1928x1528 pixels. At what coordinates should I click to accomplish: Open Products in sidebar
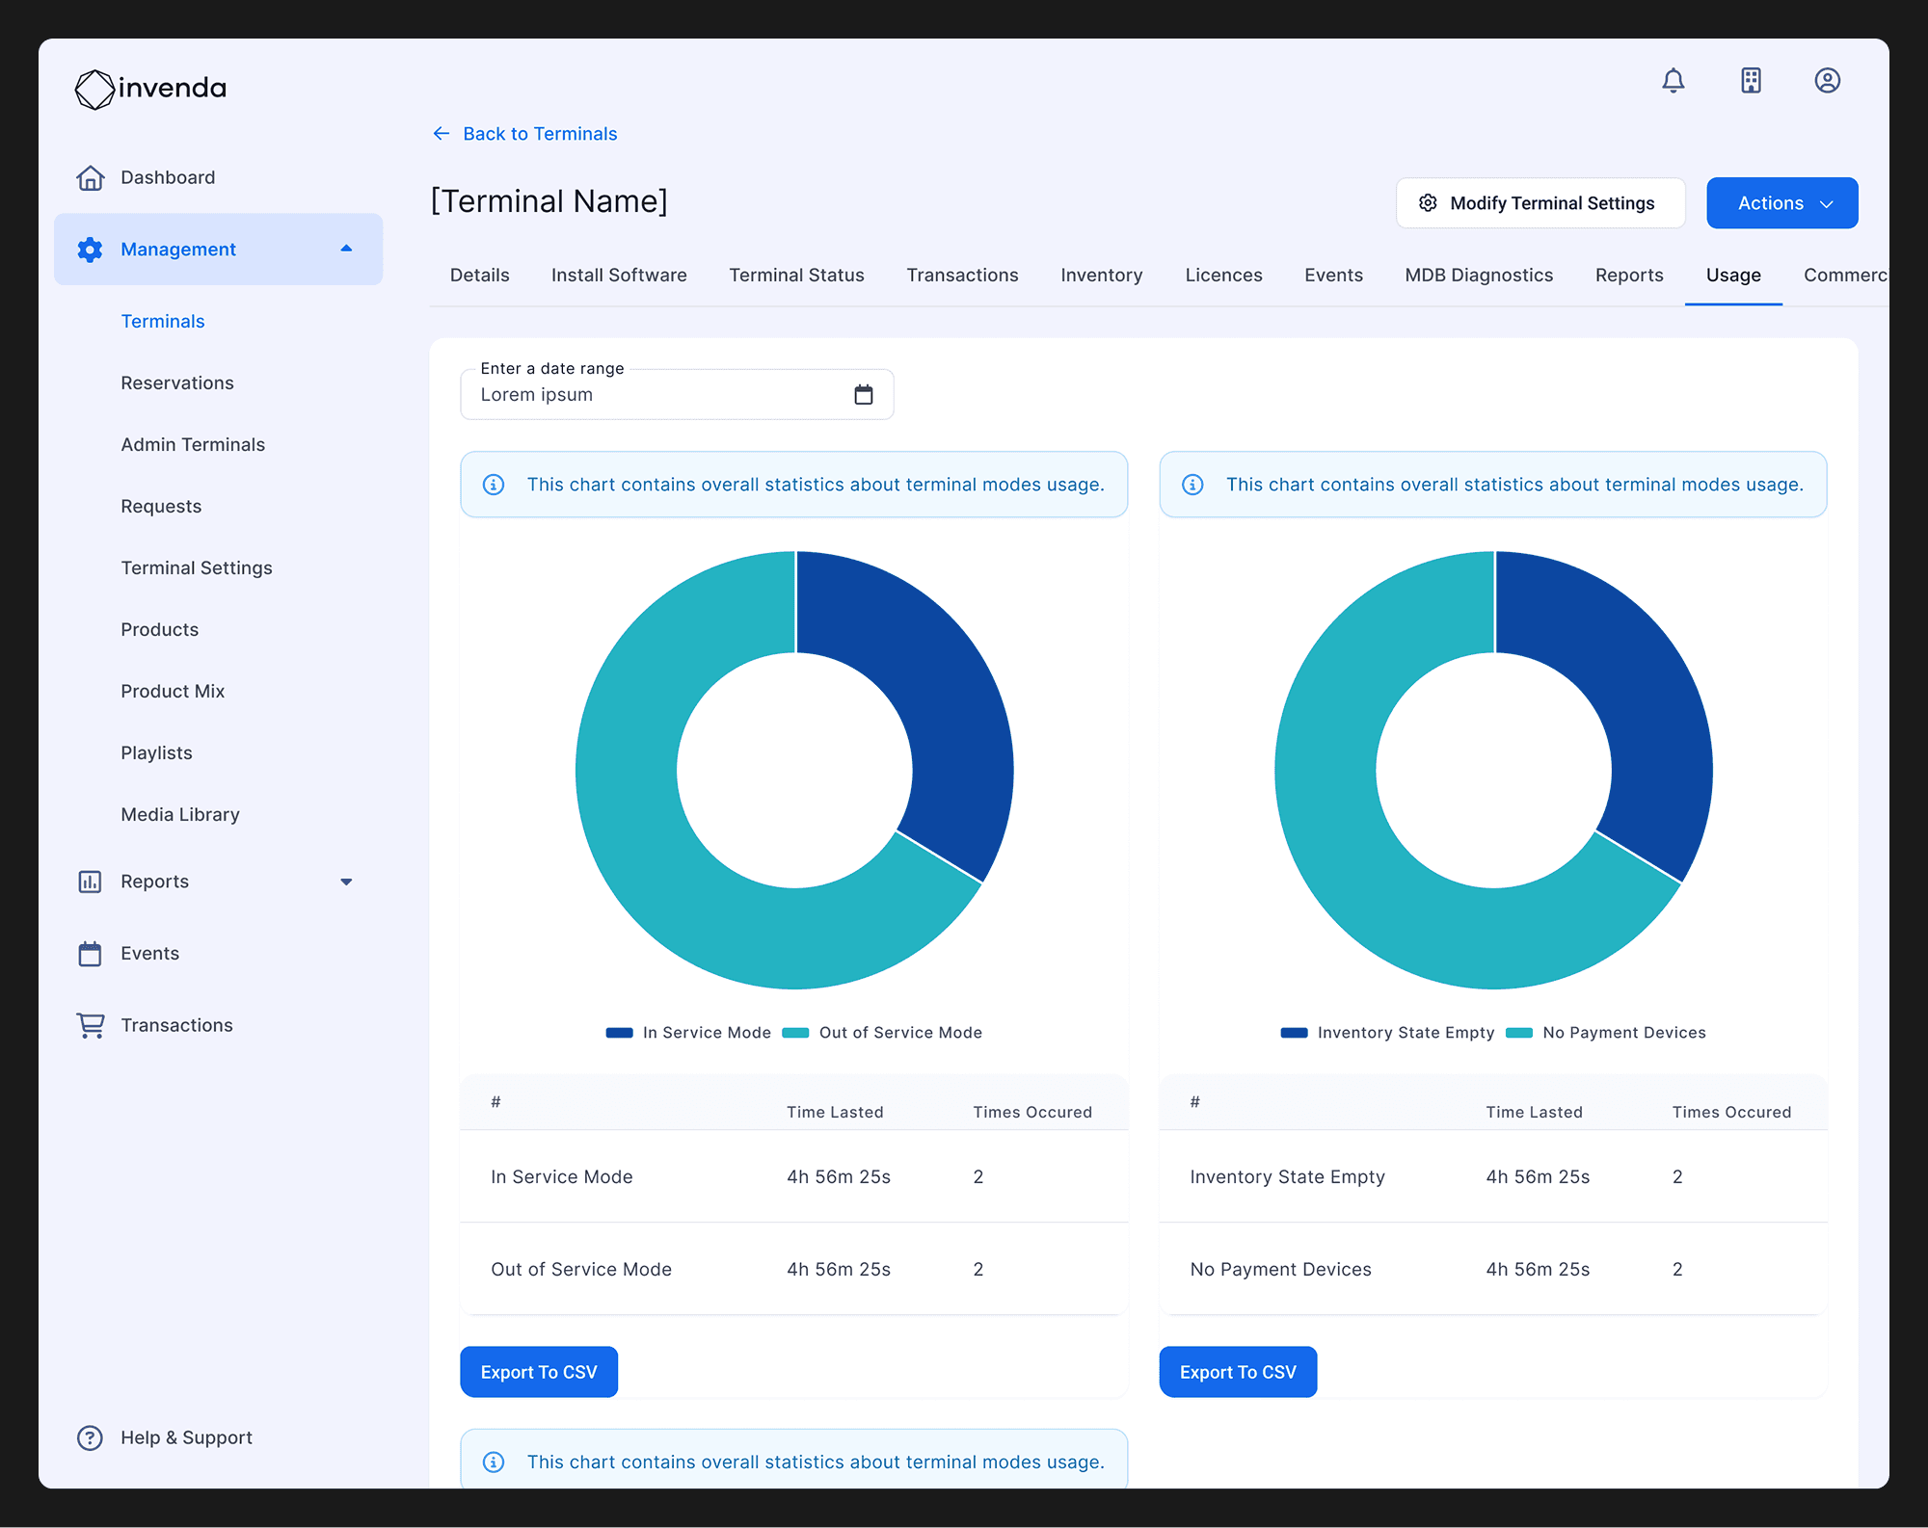160,630
